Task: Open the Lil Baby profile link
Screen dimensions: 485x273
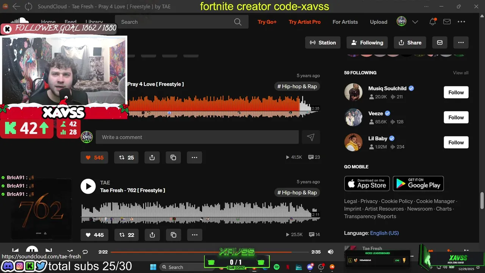Action: 378,138
